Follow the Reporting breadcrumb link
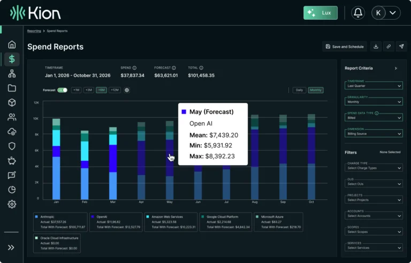Image resolution: width=411 pixels, height=263 pixels. [x=34, y=31]
